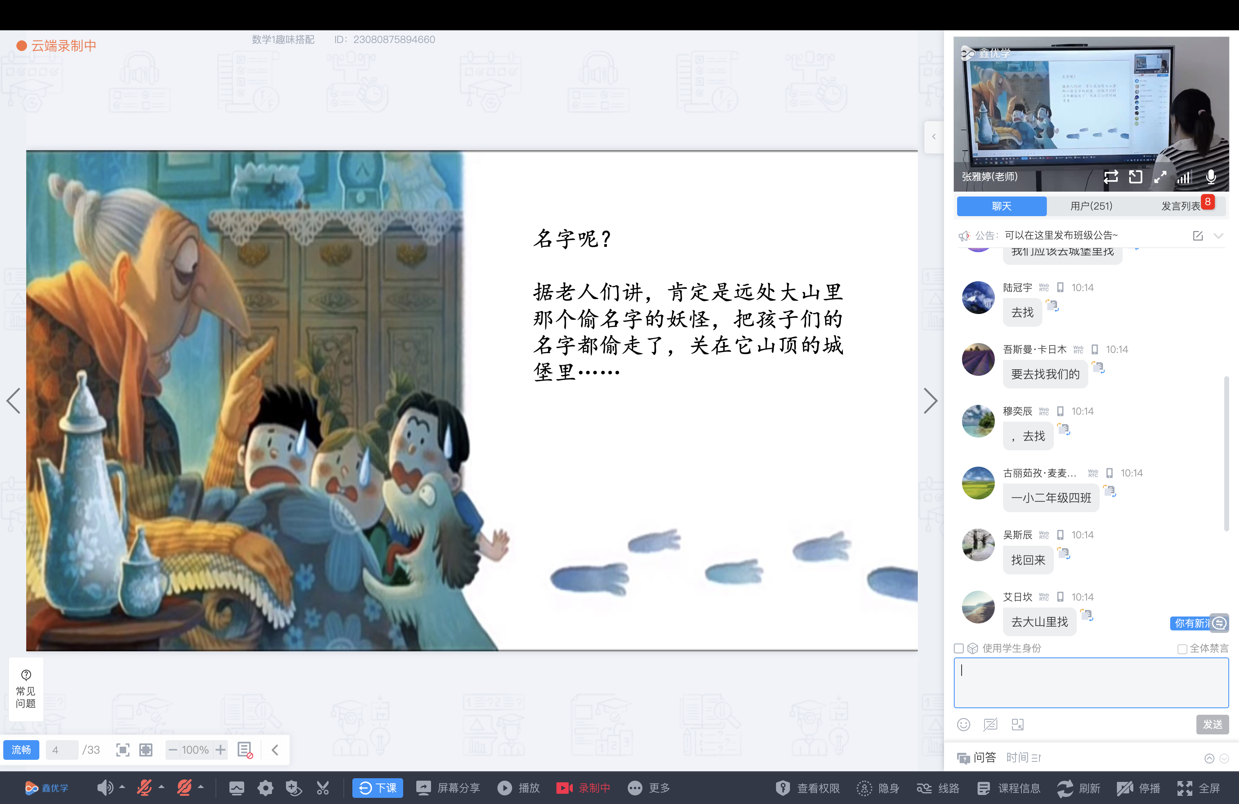Click the whiteboard screen icon in bottom toolbar
The image size is (1239, 804).
(x=236, y=788)
